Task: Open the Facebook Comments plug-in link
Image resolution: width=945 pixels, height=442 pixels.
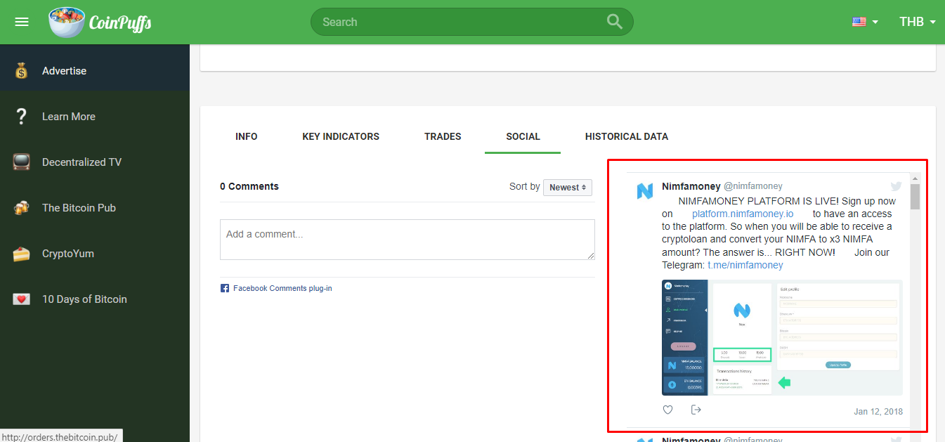Action: coord(282,288)
